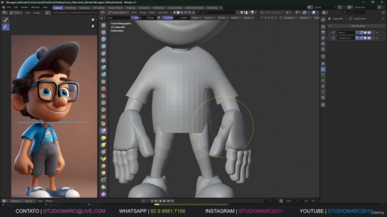
Task: Toggle Mirror modifier edit mode display
Action: coord(361,33)
